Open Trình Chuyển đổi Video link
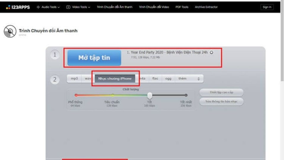The height and width of the screenshot is (160, 284). [x=154, y=7]
